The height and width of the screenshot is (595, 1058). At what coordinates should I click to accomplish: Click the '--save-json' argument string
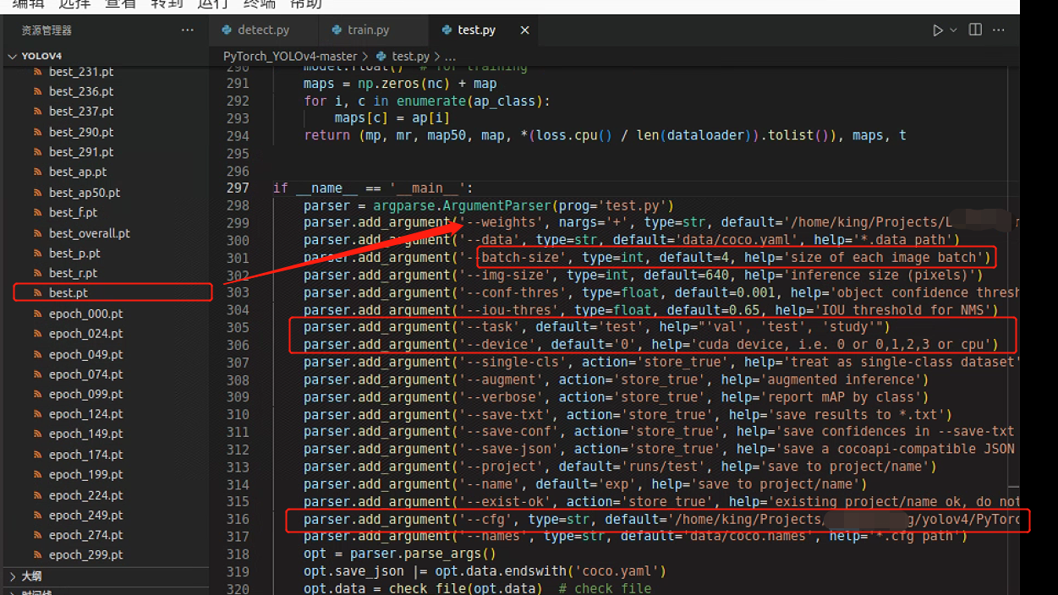pos(508,449)
